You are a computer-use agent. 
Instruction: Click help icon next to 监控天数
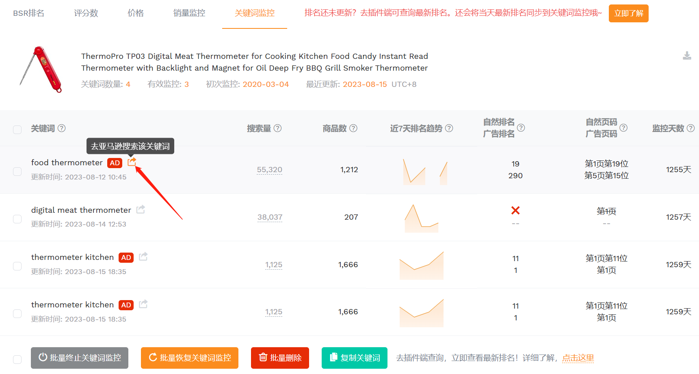coord(690,128)
